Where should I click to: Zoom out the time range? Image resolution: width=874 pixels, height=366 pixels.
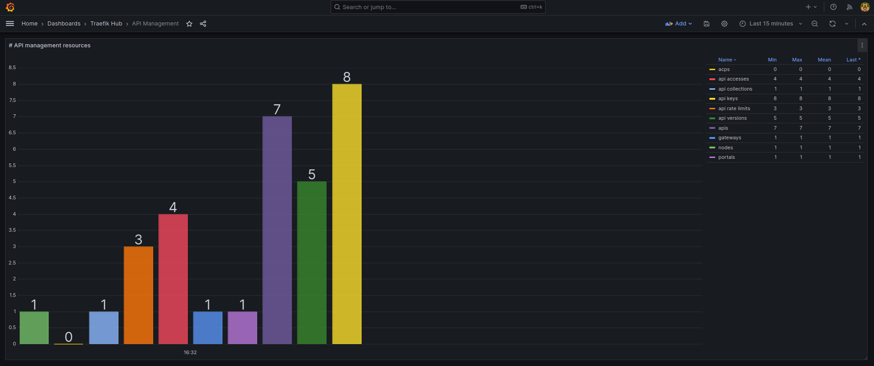815,24
